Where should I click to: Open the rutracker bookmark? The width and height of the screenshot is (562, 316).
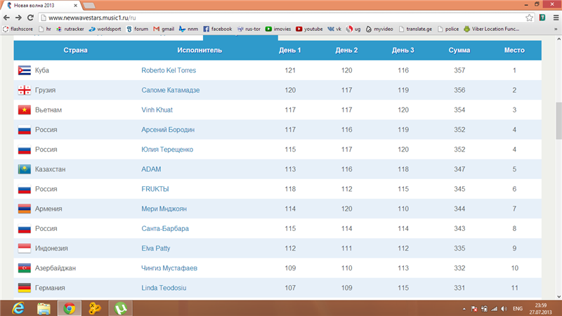point(70,29)
